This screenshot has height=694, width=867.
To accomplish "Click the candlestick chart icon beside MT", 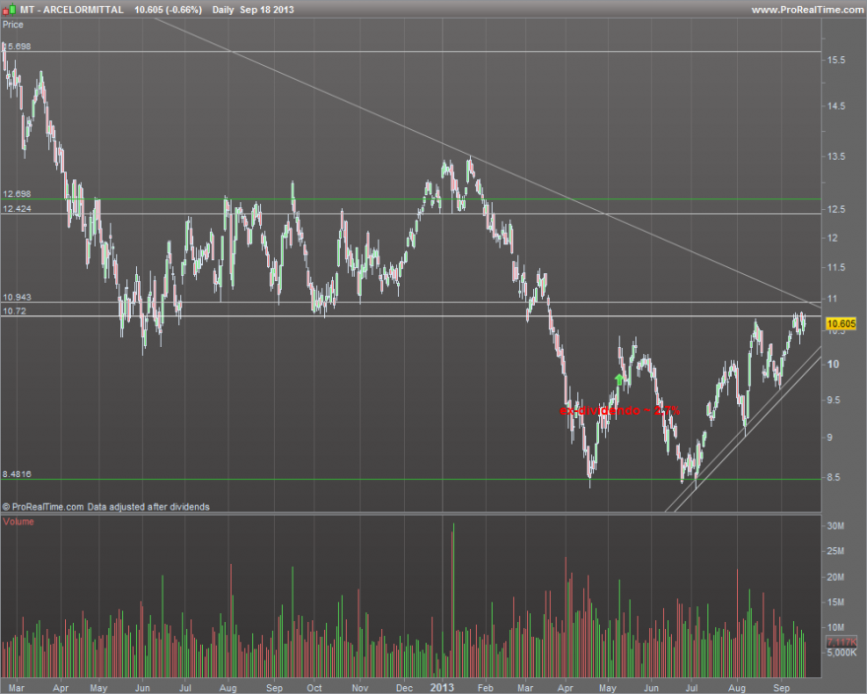I will [x=9, y=10].
